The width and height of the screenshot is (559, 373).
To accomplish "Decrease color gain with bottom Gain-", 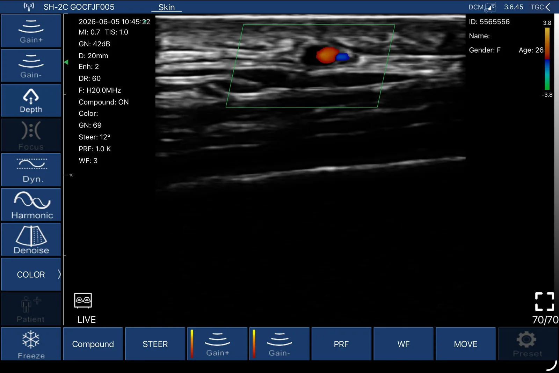I will tap(279, 344).
